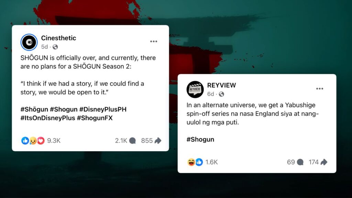Open the Cinesthetic page name link
The image size is (352, 198).
point(58,38)
